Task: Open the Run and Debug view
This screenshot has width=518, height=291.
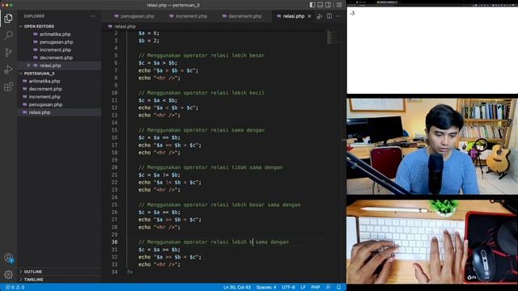Action: tap(9, 70)
